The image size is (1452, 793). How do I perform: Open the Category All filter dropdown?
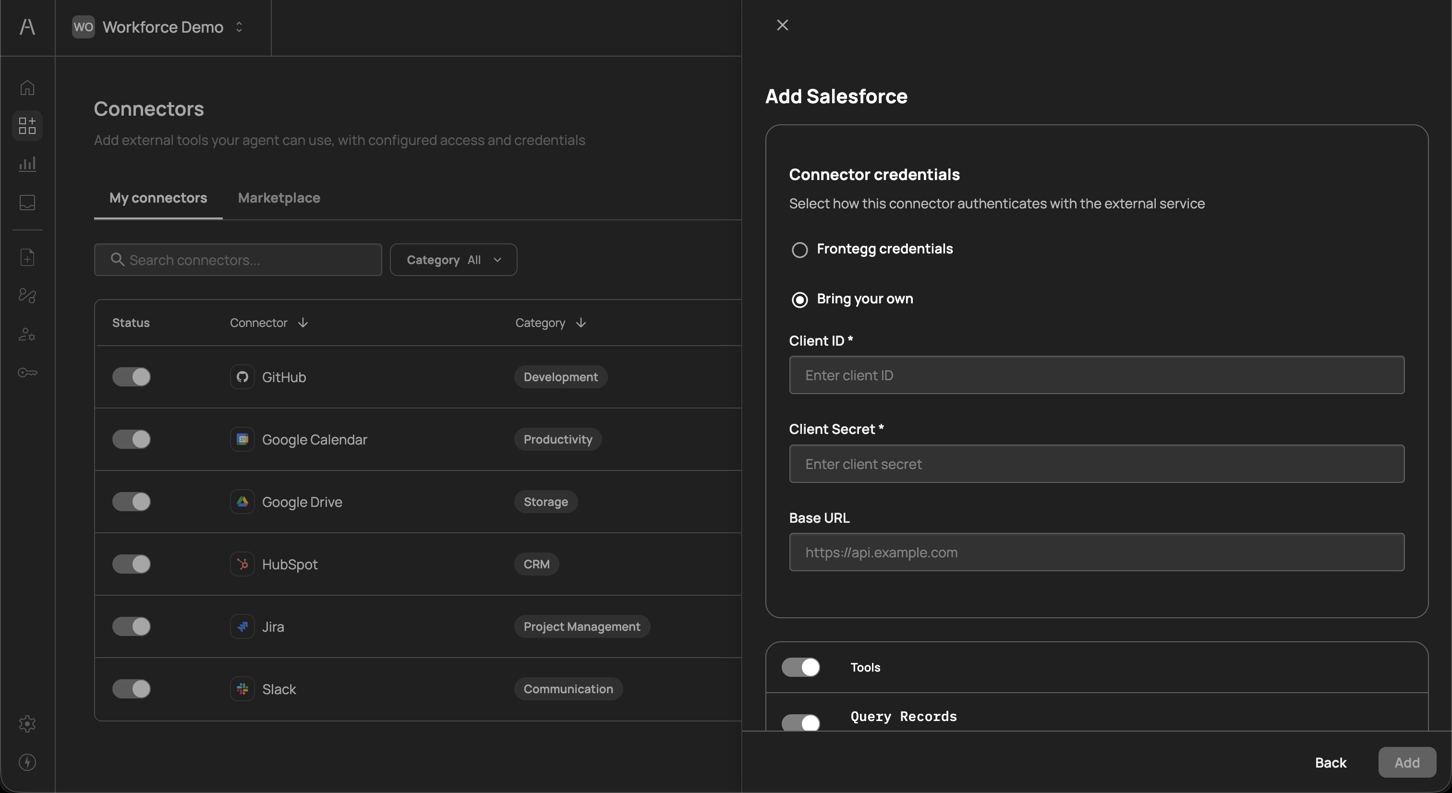pyautogui.click(x=453, y=260)
